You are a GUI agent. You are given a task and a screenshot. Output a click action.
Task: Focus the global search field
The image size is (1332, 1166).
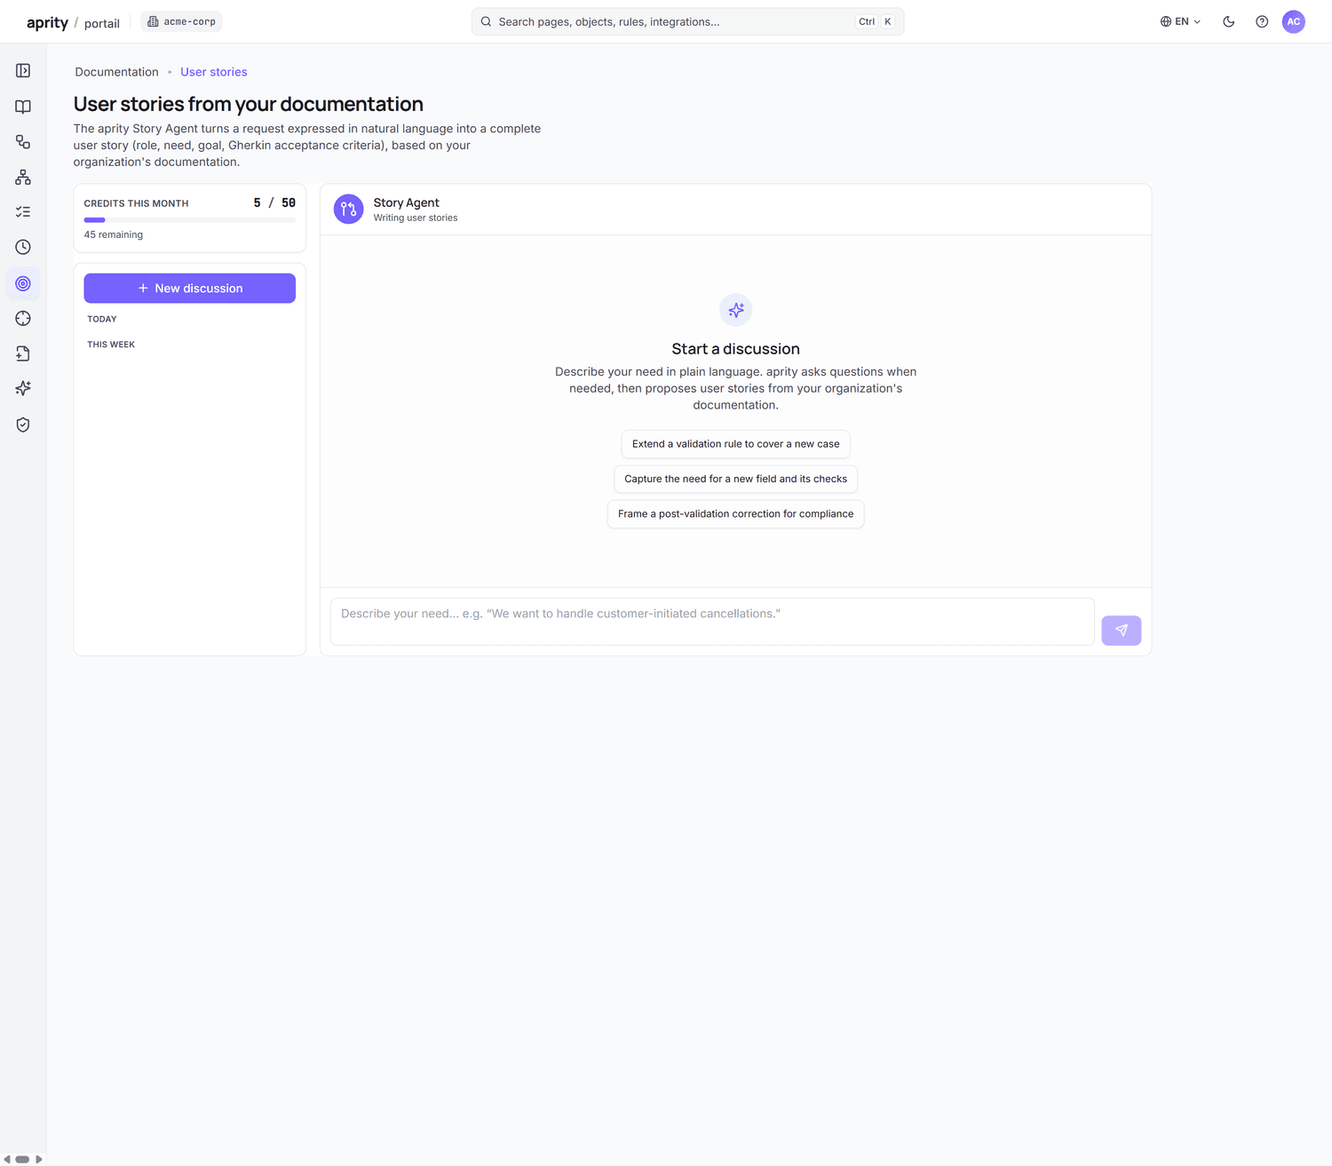pos(687,21)
